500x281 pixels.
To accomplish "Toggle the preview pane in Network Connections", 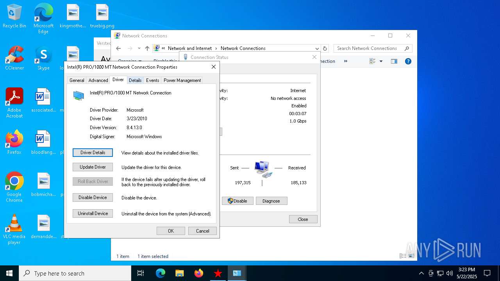I will point(394,61).
